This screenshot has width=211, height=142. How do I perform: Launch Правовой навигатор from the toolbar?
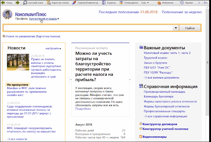pyautogui.click(x=86, y=2)
